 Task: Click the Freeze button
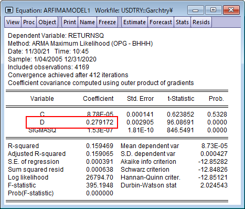(107, 22)
